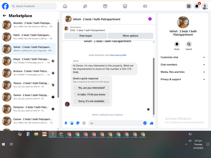Image resolution: width=211 pixels, height=158 pixels.
Task: Open Windows Start button
Action: pyautogui.click(x=3, y=144)
